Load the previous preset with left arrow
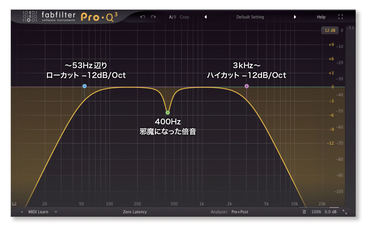This screenshot has width=366, height=228. [x=206, y=17]
